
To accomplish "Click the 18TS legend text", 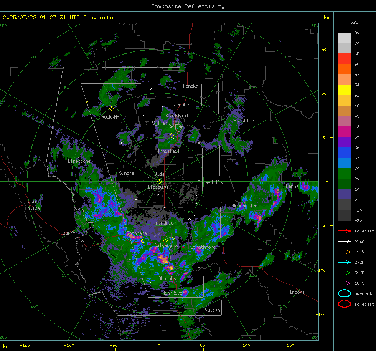I will tap(359, 283).
